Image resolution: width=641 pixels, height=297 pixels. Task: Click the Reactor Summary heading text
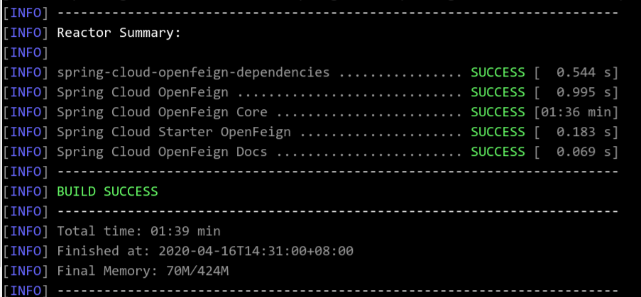point(119,33)
